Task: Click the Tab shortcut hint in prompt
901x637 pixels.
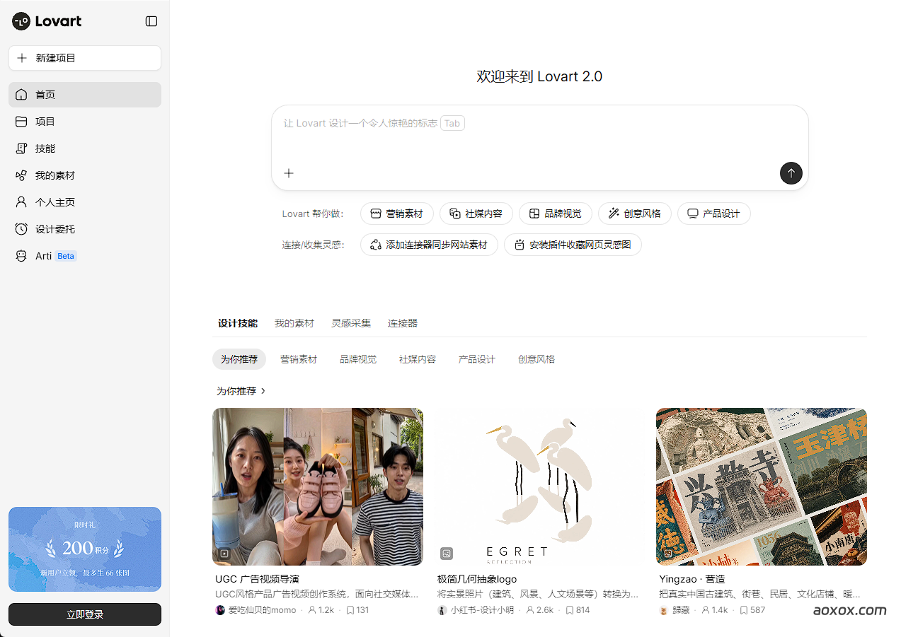Action: click(x=452, y=123)
